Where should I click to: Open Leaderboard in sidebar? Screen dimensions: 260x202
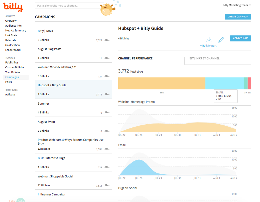(13, 50)
